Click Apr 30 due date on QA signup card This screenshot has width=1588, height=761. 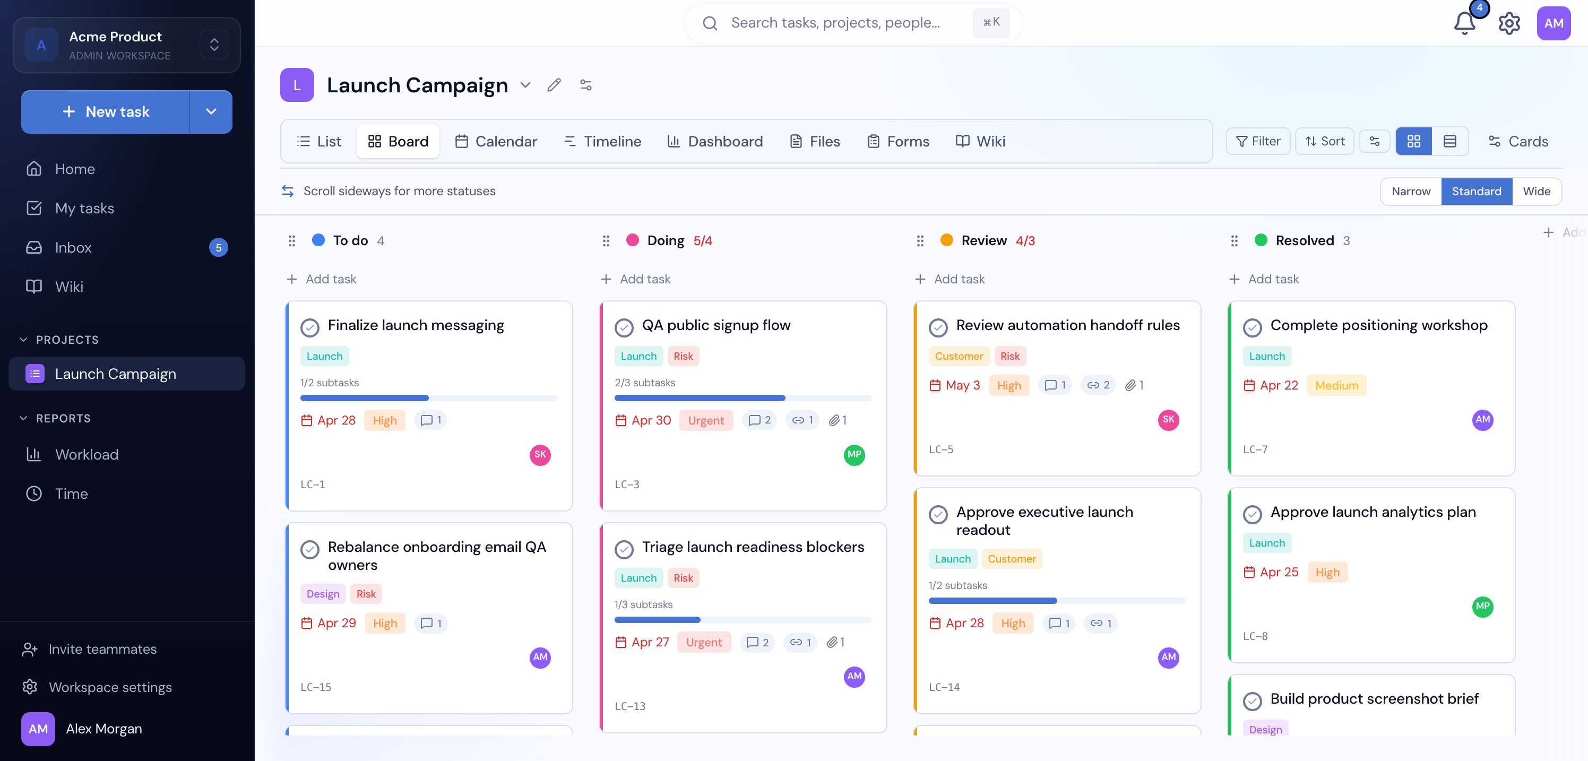point(643,420)
